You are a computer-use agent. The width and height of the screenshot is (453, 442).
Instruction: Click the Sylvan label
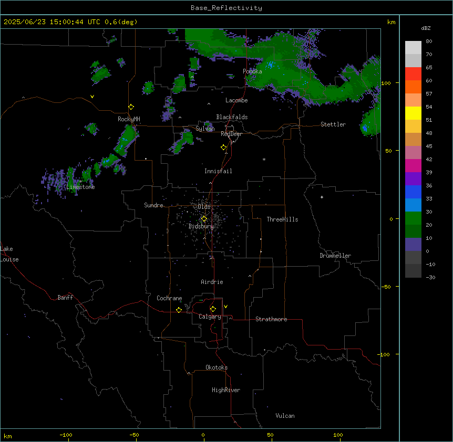pos(205,129)
